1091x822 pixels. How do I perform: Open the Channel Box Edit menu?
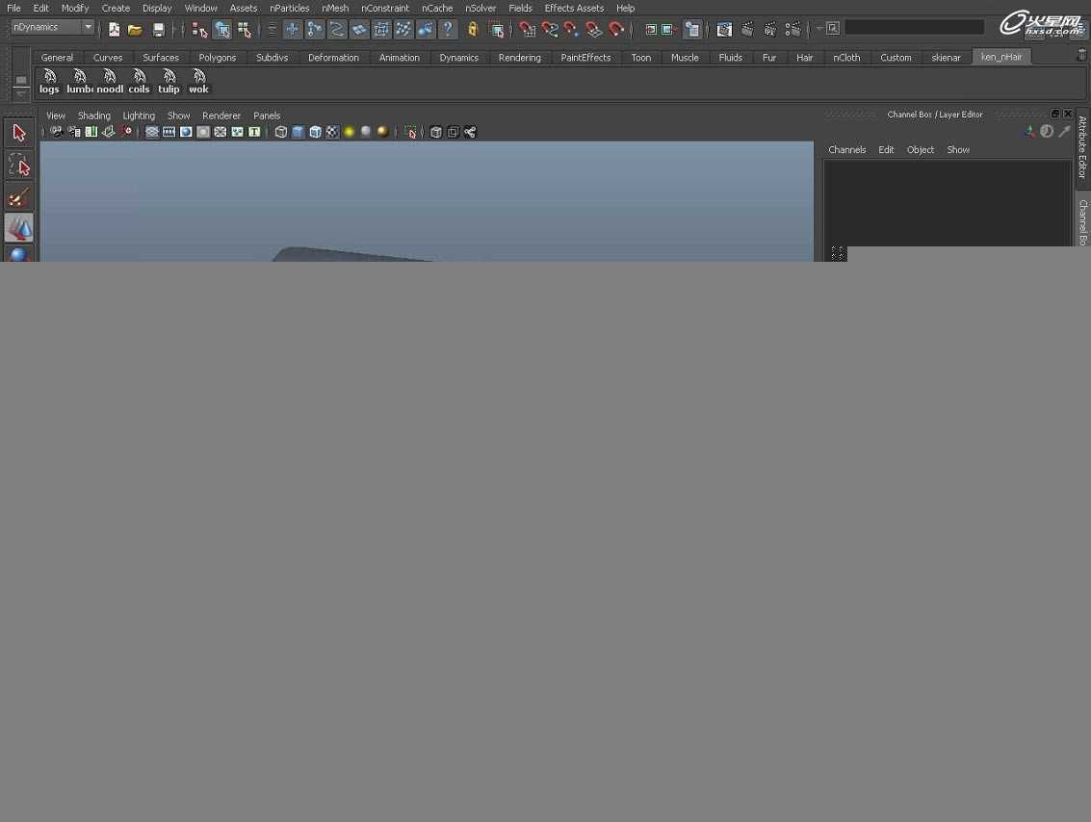pyautogui.click(x=886, y=149)
